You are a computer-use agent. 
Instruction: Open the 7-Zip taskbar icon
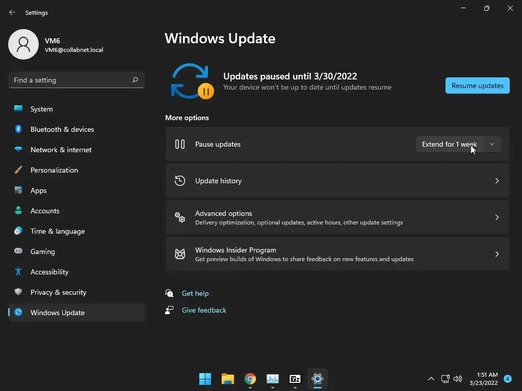tap(295, 379)
